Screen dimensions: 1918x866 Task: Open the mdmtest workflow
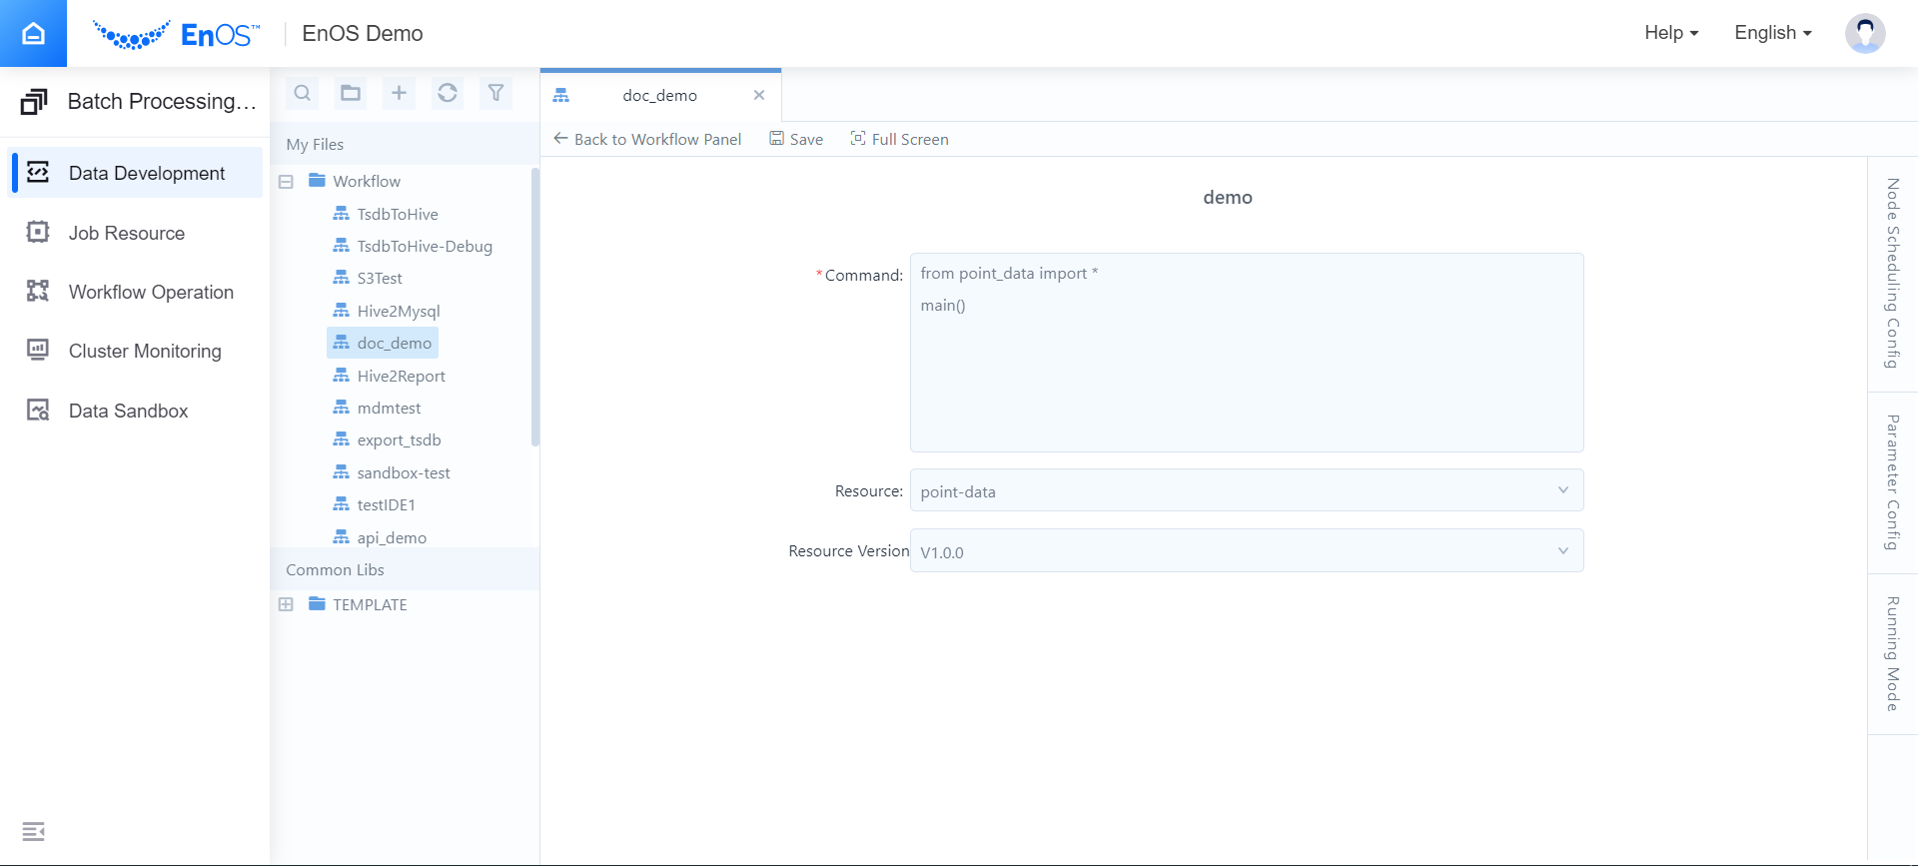click(x=389, y=408)
